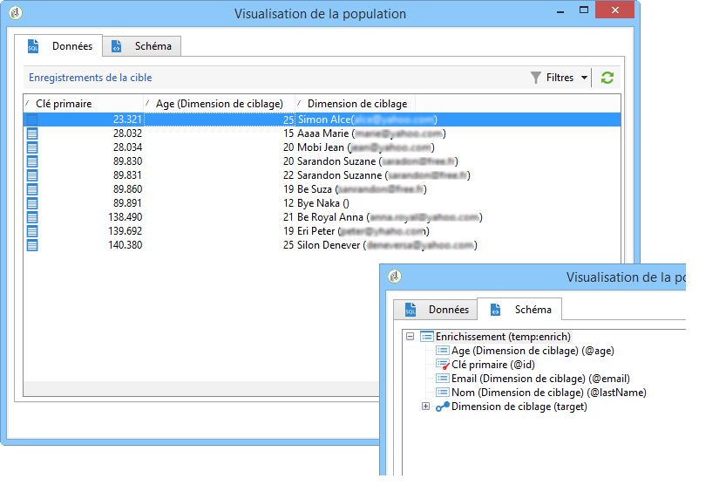
Task: Click primary key value 28.032
Action: click(127, 133)
